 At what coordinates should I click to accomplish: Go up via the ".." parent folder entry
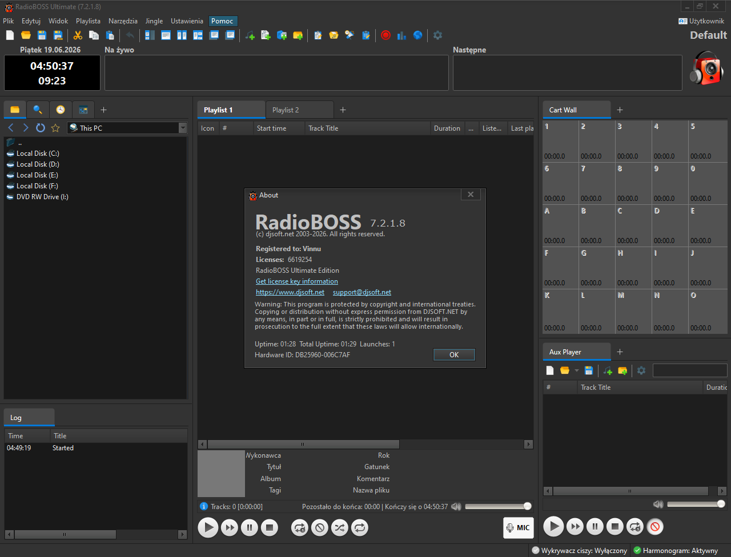[x=20, y=143]
